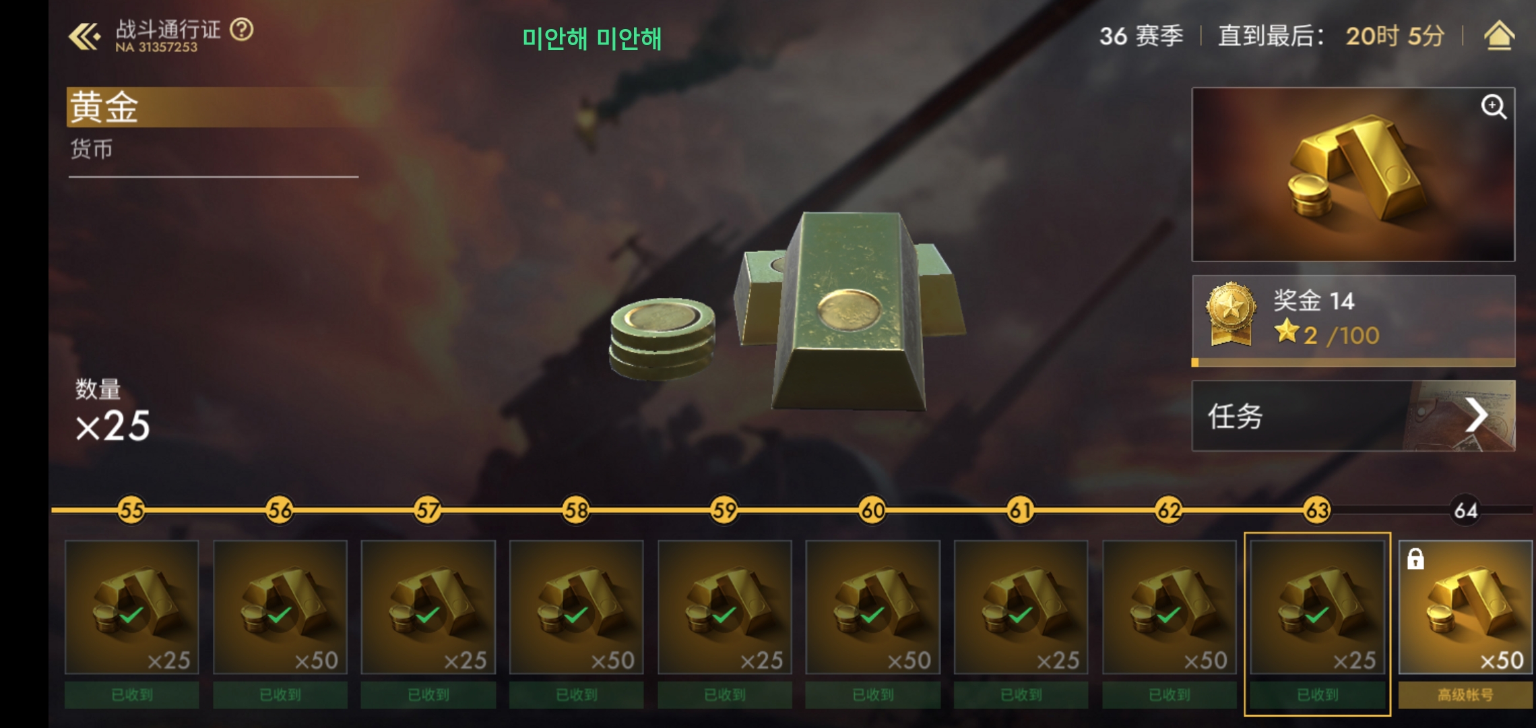1536x728 pixels.
Task: Select the claimed level 61 reward tile
Action: coord(1021,607)
